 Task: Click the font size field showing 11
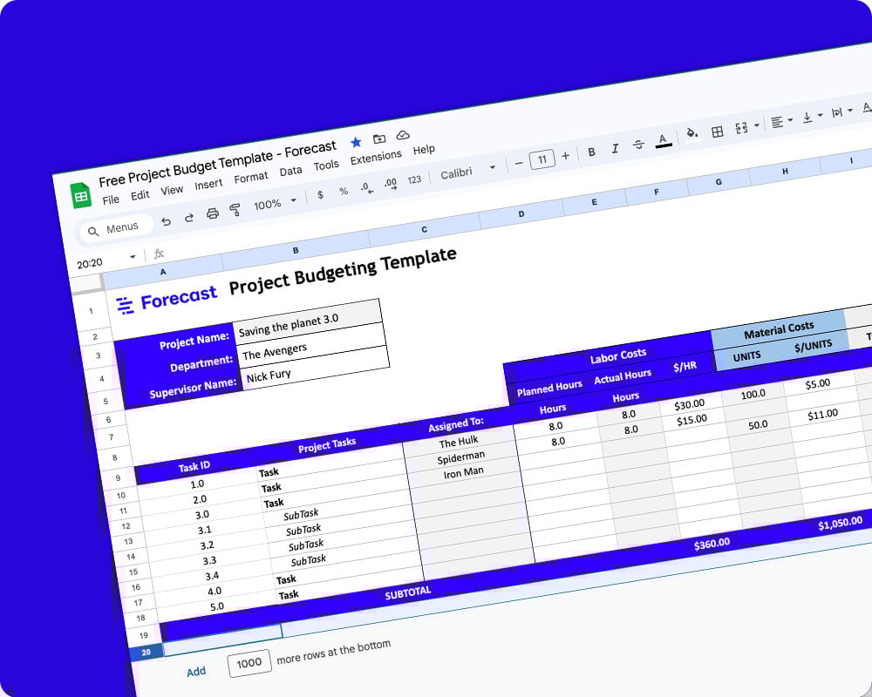pos(542,159)
